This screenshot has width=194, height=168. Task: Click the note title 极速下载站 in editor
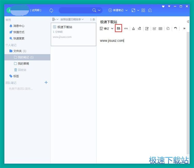(108, 22)
